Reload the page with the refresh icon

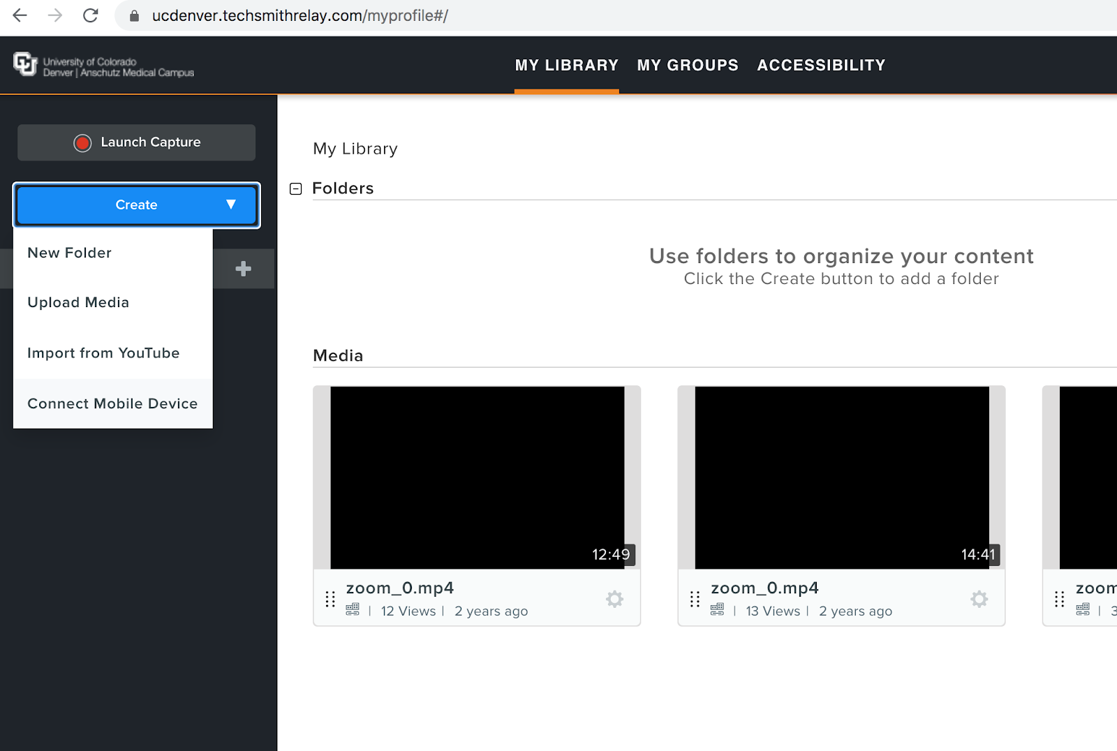[x=91, y=15]
